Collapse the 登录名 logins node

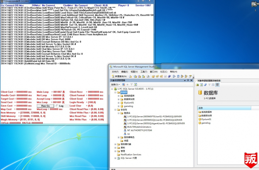pos(118,113)
